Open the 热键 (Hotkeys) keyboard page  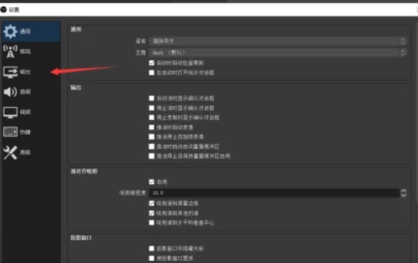coord(31,132)
